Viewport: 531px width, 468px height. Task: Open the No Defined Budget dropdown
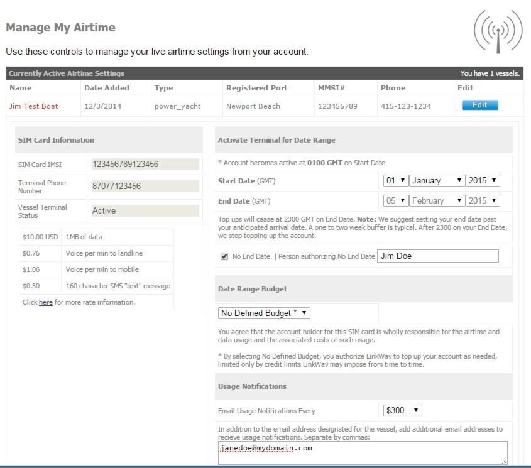(264, 313)
